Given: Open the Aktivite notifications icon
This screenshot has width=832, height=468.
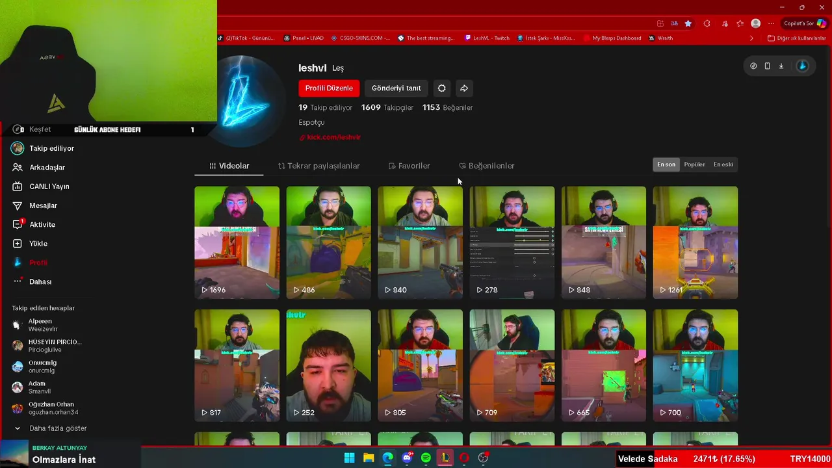Looking at the screenshot, I should click(x=18, y=224).
